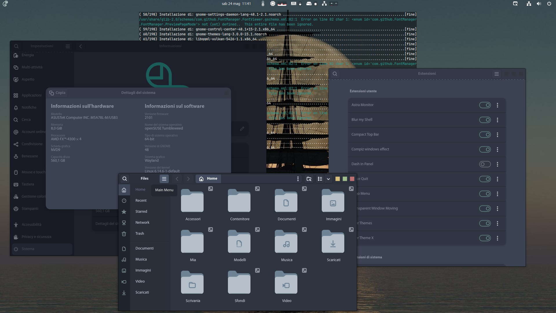Viewport: 556px width, 313px height.
Task: Select Sistema in Impostazioni sidebar
Action: 42,249
